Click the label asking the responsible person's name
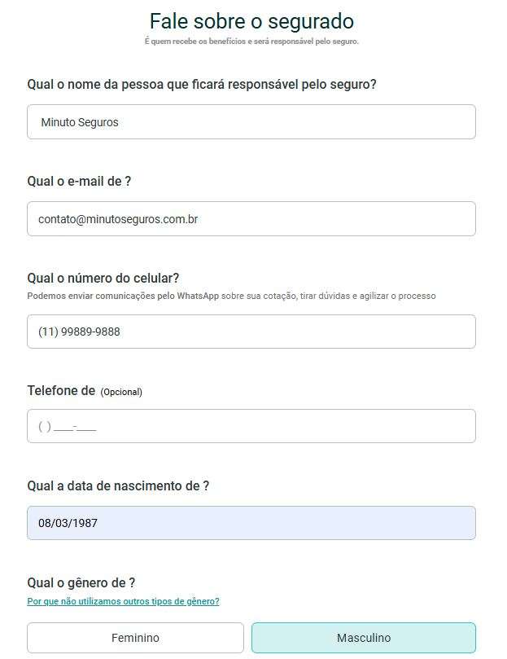This screenshot has height=659, width=507. 202,85
